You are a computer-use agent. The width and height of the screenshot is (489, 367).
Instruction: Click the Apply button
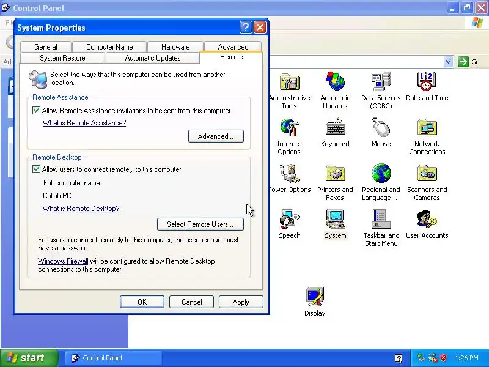[x=241, y=302]
